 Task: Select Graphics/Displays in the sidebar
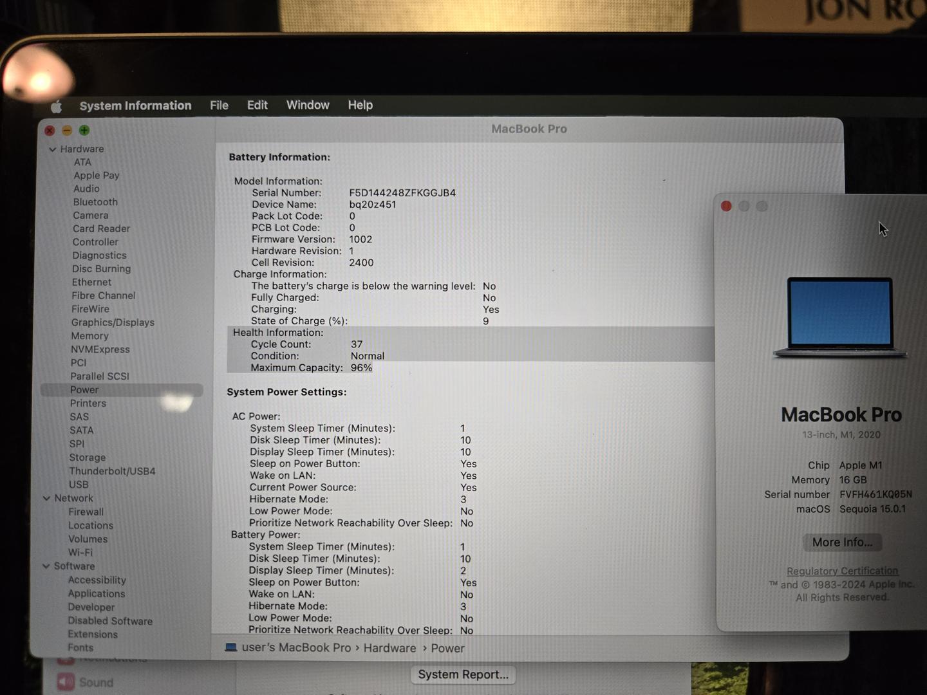[113, 322]
